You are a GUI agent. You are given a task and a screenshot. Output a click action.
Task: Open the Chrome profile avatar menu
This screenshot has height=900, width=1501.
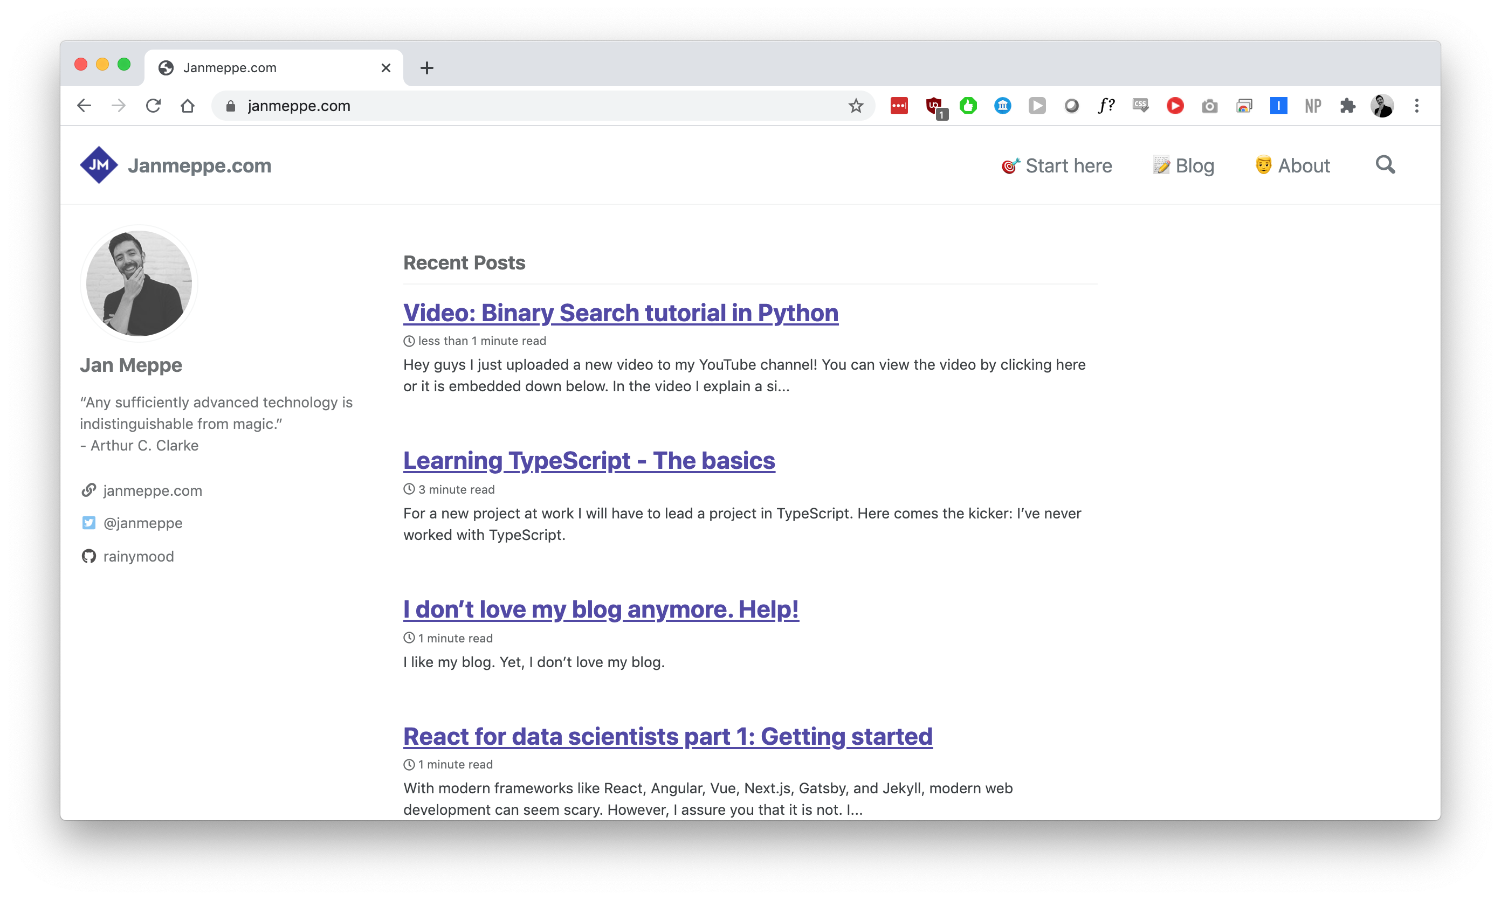pos(1382,106)
